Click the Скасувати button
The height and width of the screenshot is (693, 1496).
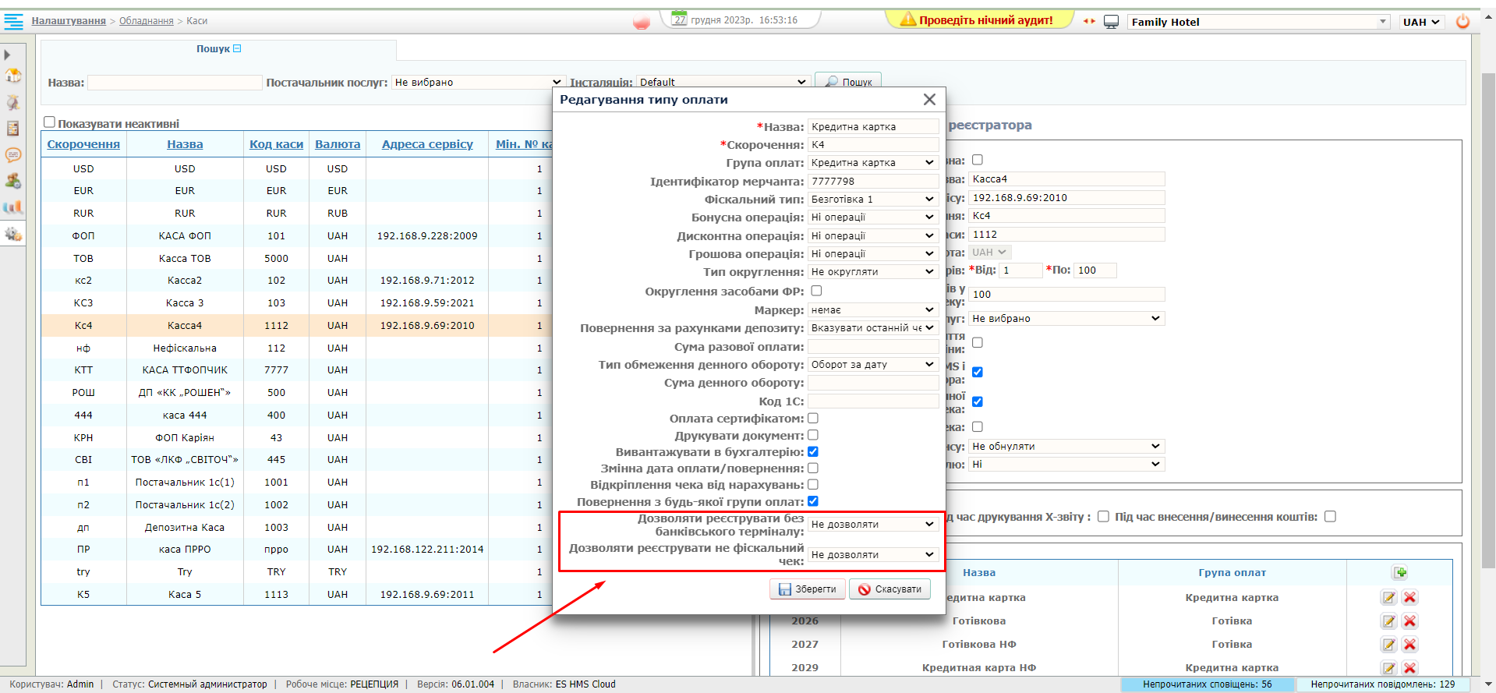889,589
